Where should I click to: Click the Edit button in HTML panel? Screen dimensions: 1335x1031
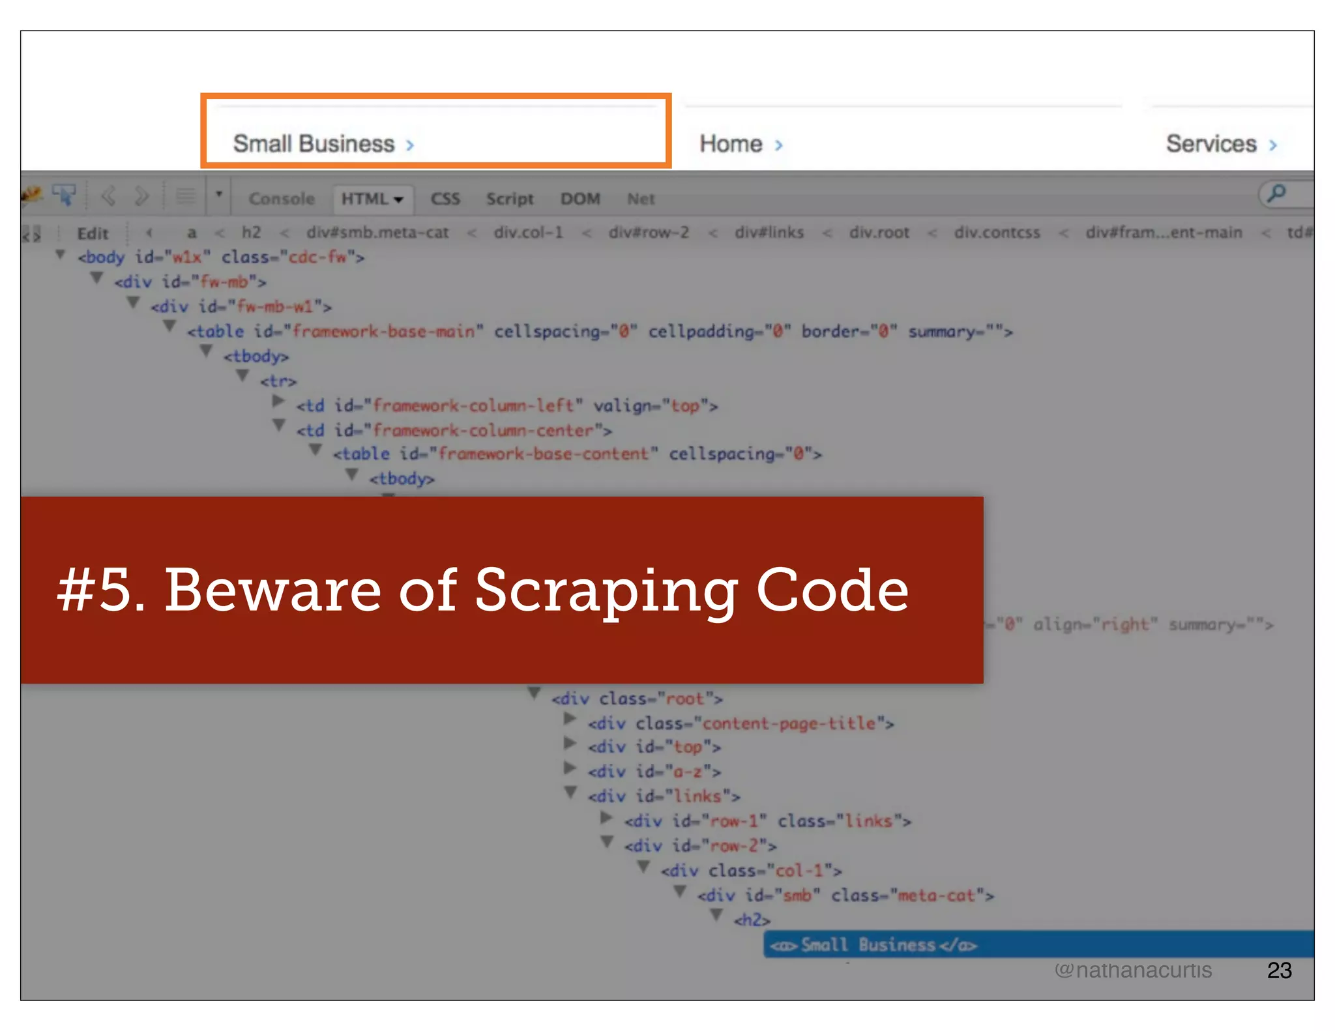tap(93, 233)
